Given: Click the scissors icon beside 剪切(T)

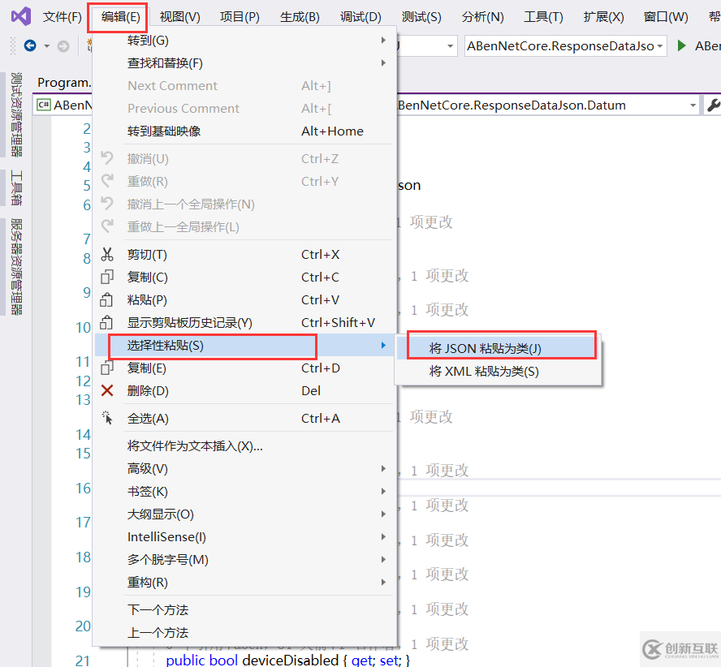Looking at the screenshot, I should [107, 254].
